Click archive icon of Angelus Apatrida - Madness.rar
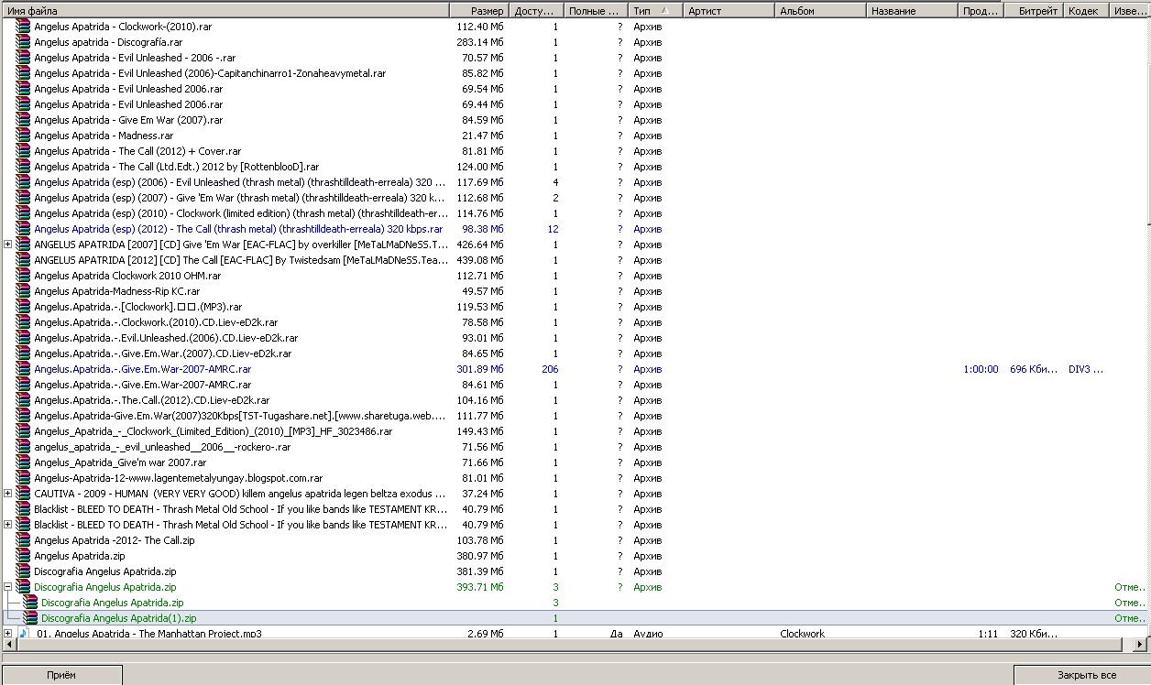This screenshot has width=1151, height=685. [23, 136]
